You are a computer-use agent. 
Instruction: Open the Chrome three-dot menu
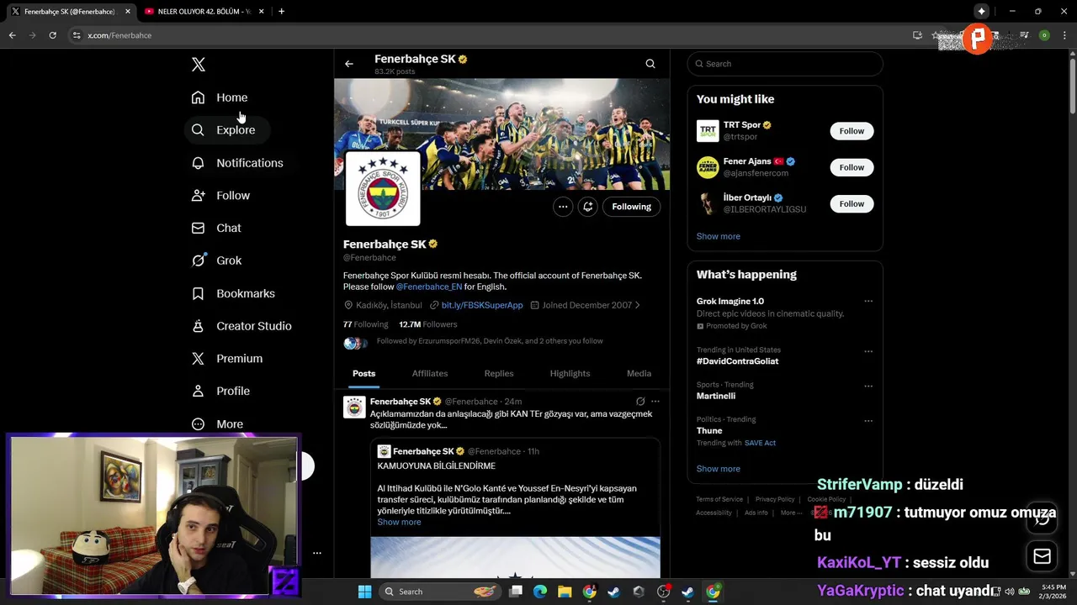click(x=1064, y=35)
